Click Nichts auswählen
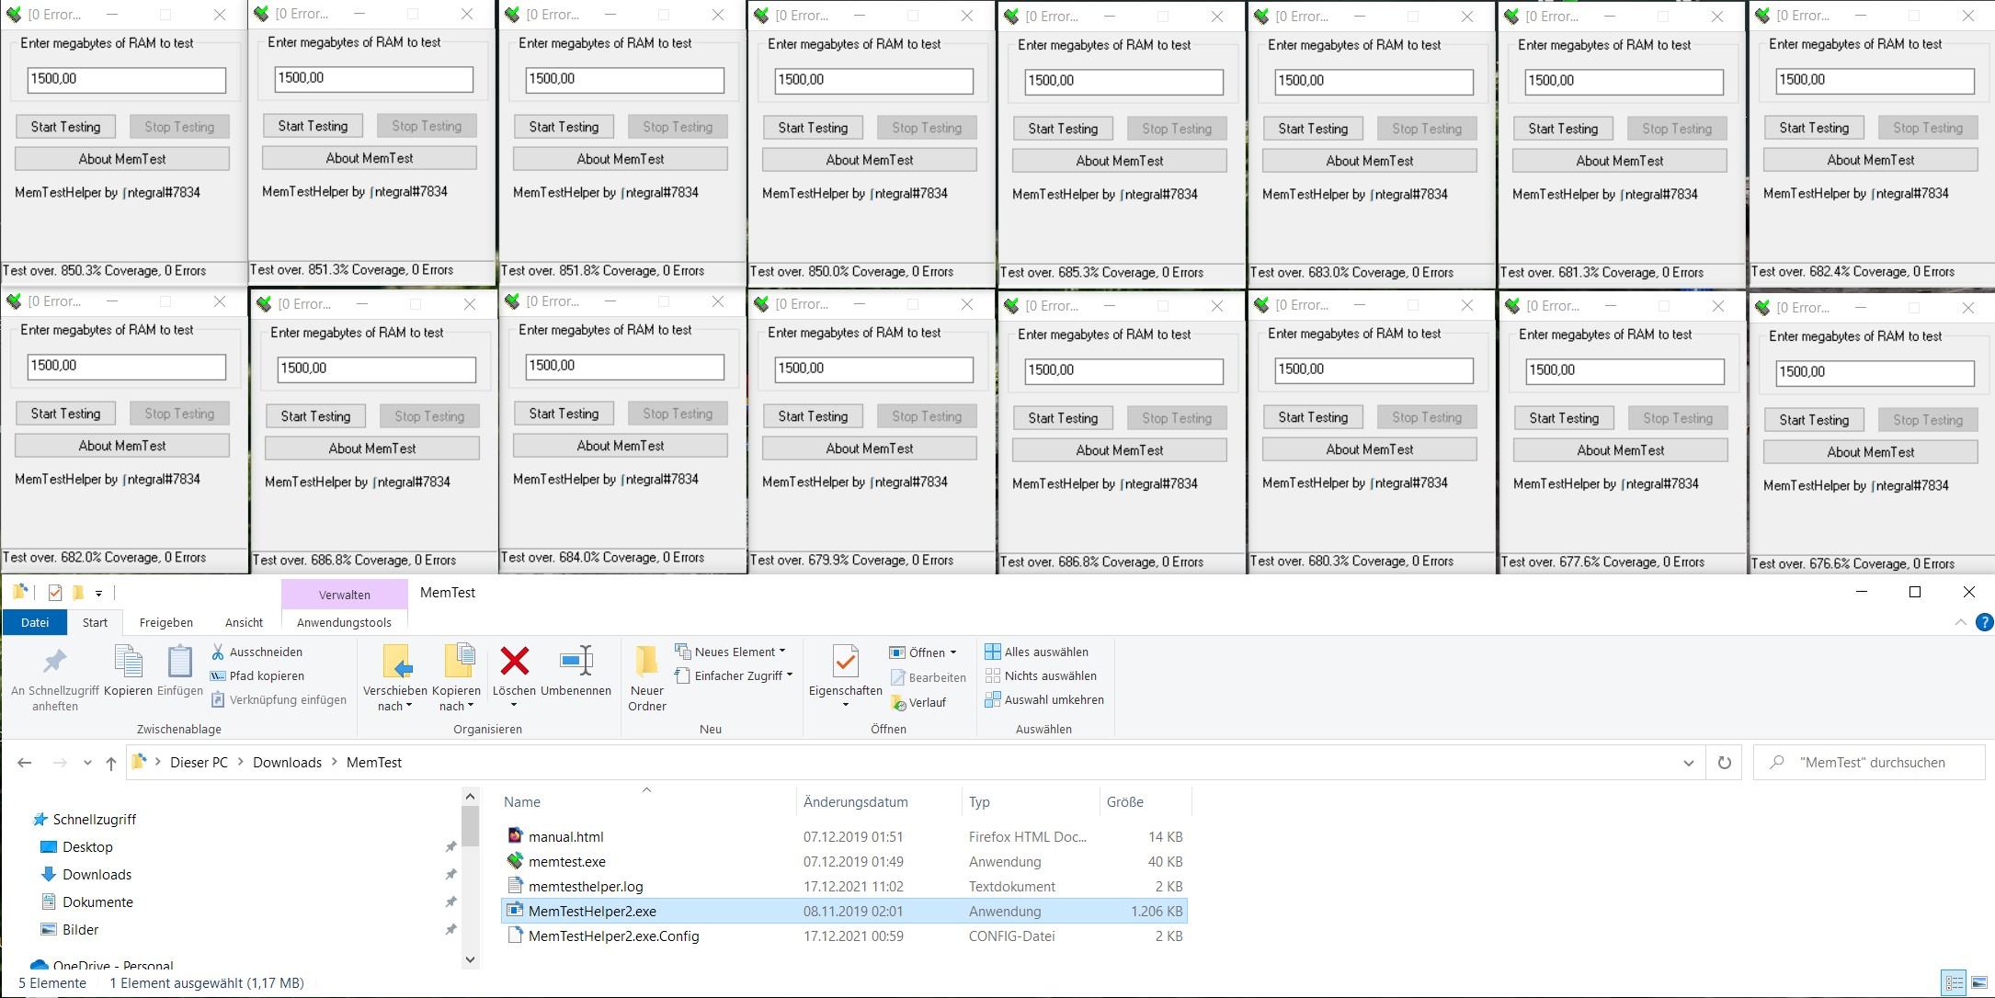 tap(1040, 675)
